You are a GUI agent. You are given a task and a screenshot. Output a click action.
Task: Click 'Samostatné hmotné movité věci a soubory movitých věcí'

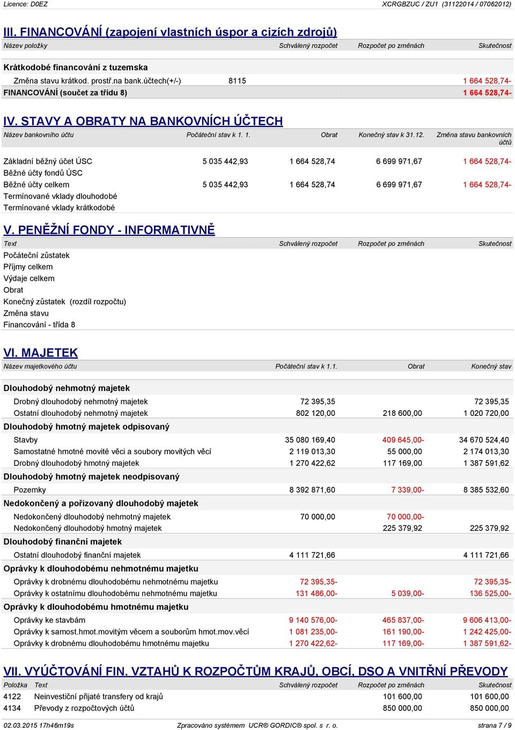[x=112, y=451]
